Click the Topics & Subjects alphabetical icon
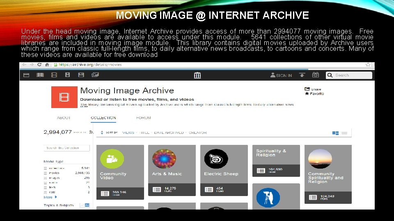 87,205
